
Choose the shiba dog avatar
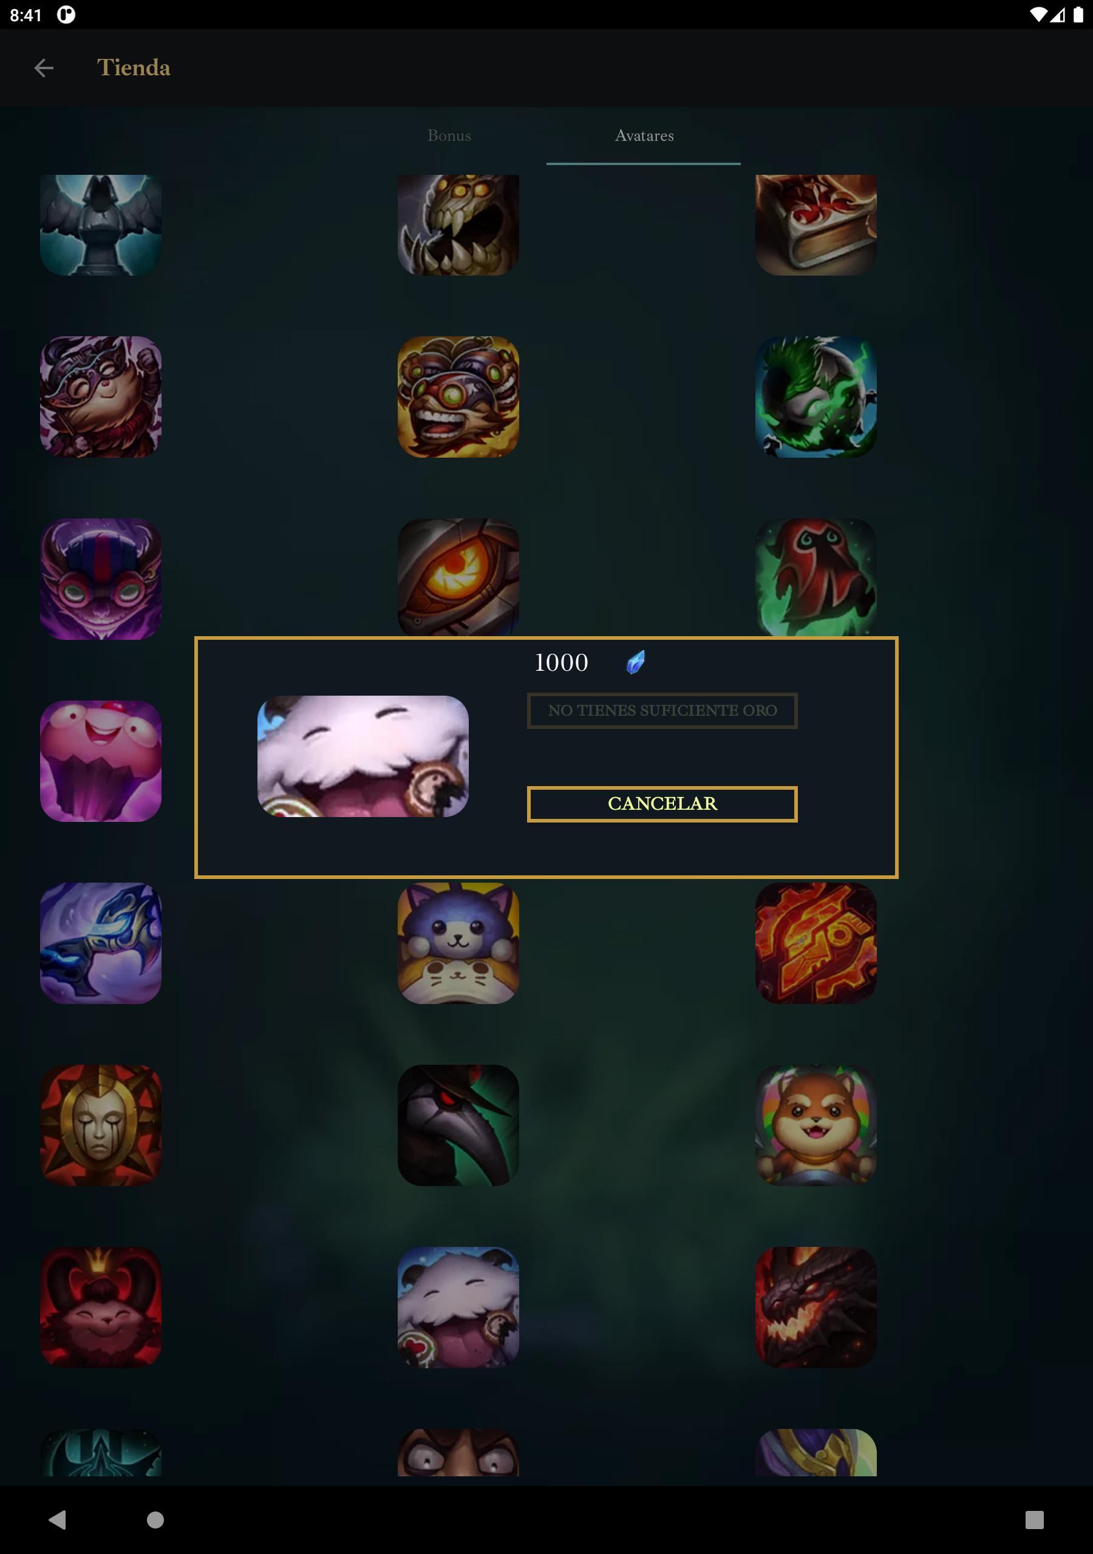(816, 1125)
